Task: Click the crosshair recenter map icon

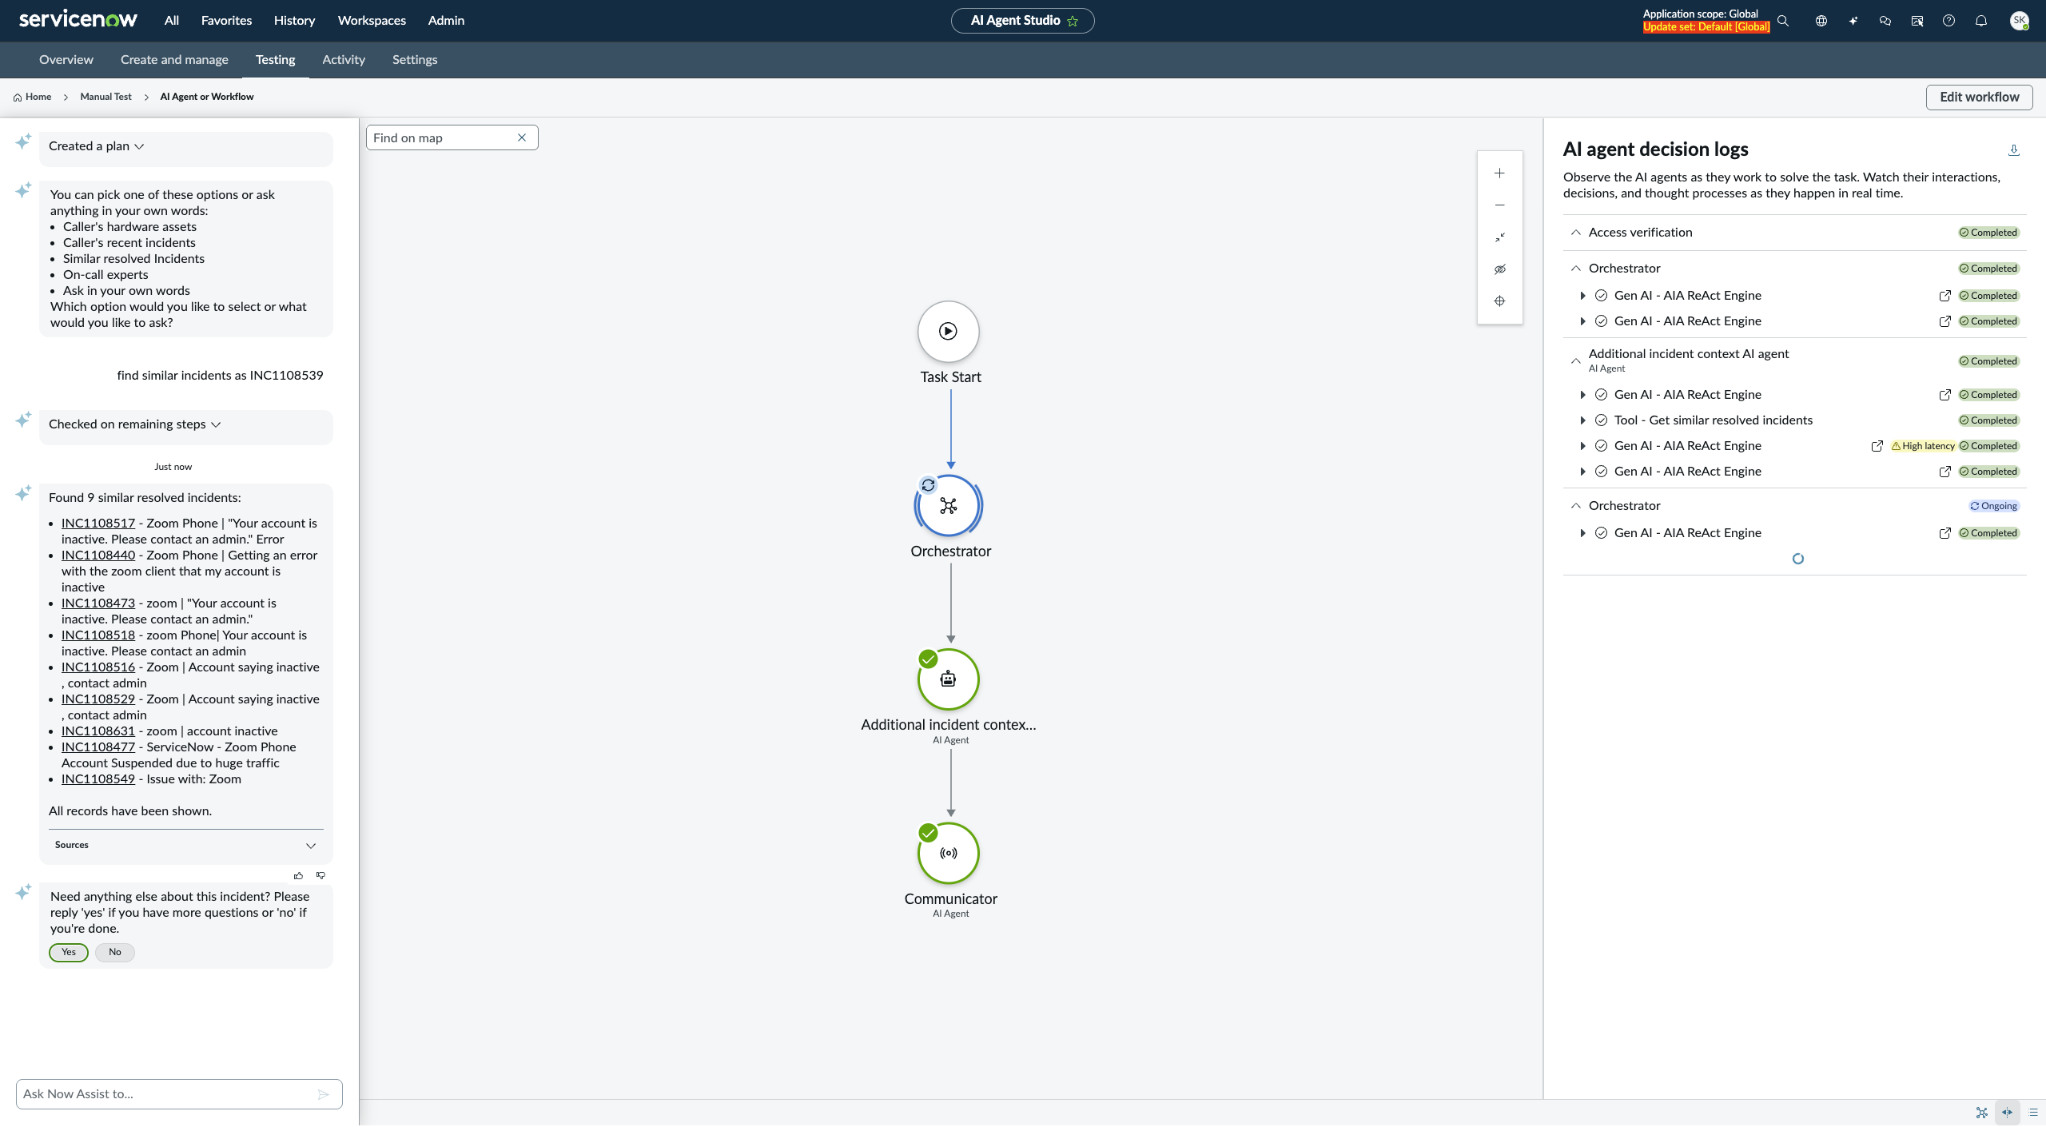Action: [1500, 301]
